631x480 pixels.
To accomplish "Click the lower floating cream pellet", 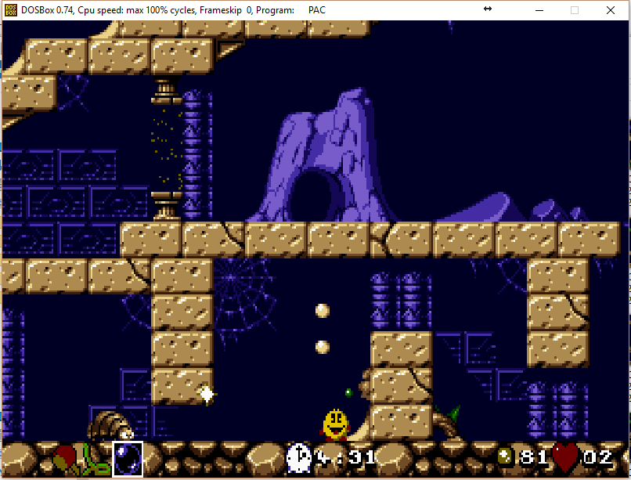I will point(323,347).
